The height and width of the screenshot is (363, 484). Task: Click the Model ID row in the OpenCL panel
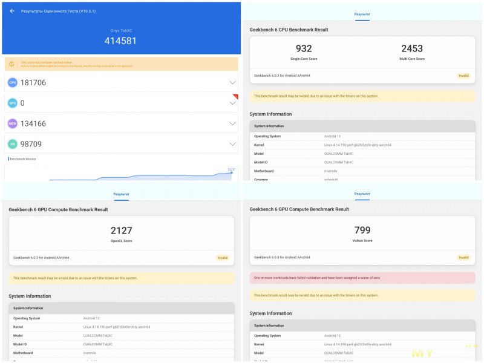click(122, 344)
